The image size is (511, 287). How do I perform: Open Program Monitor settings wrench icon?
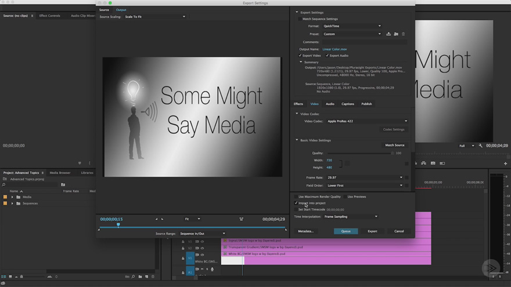pyautogui.click(x=480, y=146)
